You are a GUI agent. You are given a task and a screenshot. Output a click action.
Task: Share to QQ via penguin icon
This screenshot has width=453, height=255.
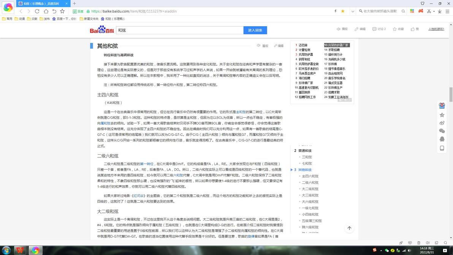(x=442, y=139)
